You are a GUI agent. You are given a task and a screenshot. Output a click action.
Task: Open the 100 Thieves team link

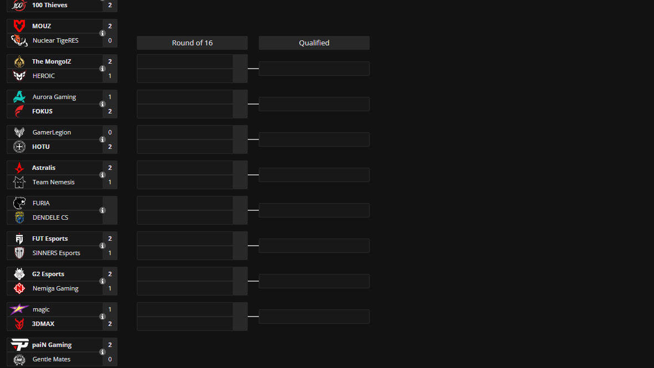point(50,5)
